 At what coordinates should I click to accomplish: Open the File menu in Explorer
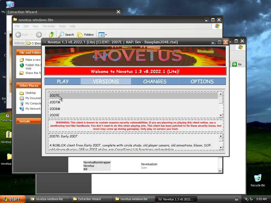pyautogui.click(x=17, y=26)
